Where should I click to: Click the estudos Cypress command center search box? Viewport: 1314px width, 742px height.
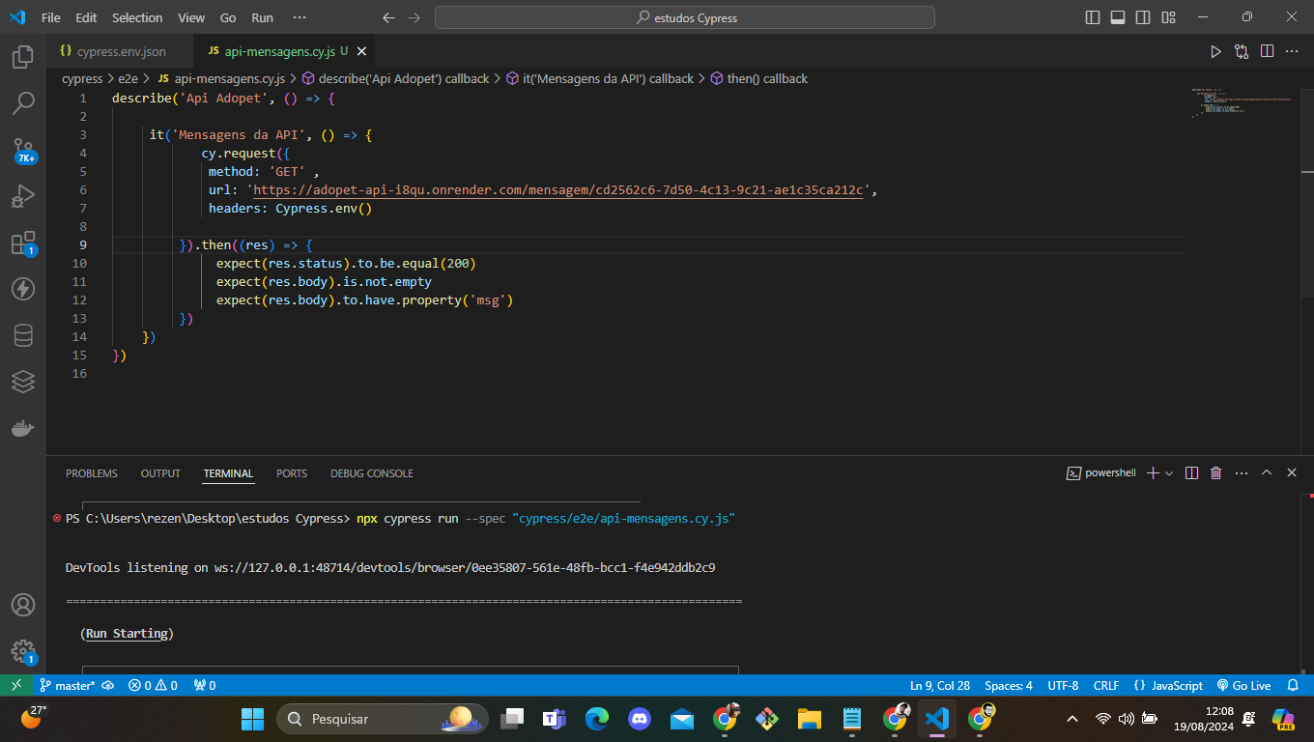click(685, 17)
